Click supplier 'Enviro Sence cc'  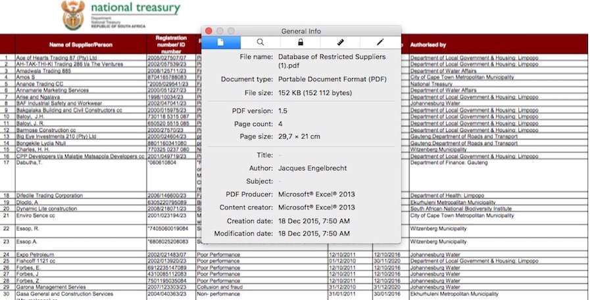[36, 215]
